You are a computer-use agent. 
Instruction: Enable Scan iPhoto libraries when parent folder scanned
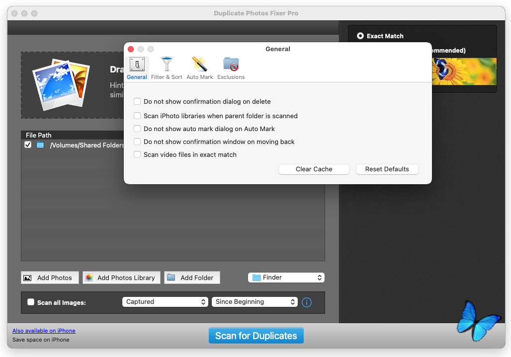[x=137, y=116]
